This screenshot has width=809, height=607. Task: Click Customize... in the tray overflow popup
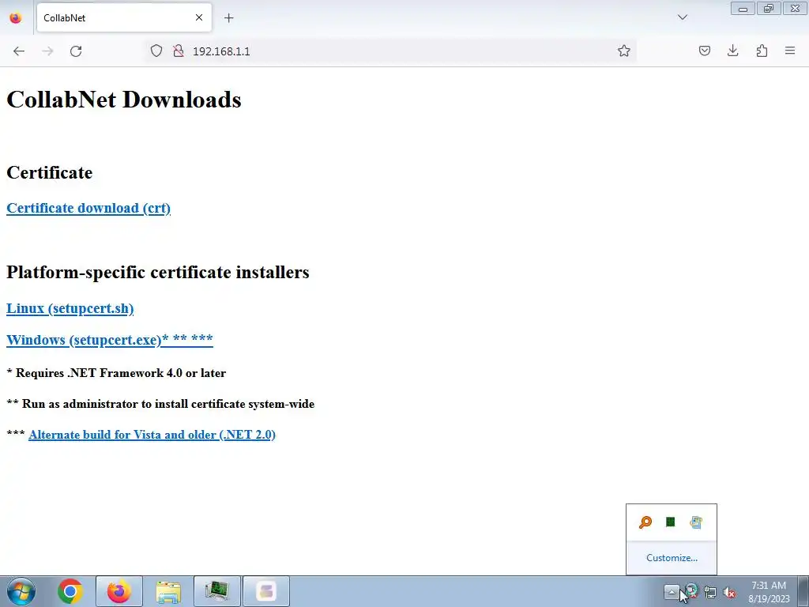(x=672, y=558)
